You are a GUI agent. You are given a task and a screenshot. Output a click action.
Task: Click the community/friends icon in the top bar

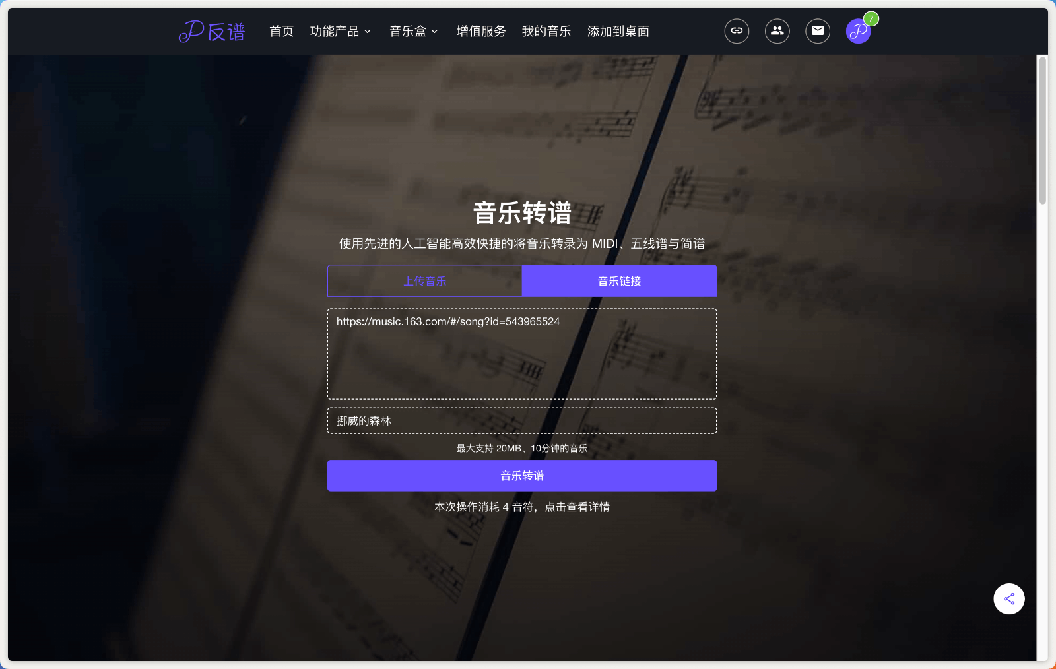point(777,31)
